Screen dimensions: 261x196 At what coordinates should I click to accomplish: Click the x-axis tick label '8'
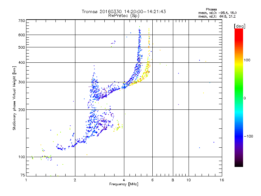[173, 180]
